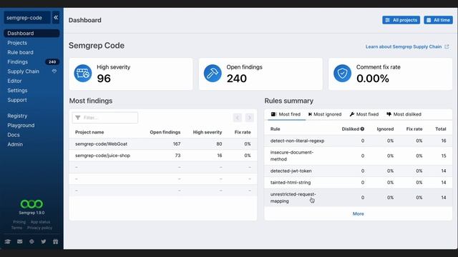Image resolution: width=458 pixels, height=257 pixels.
Task: Click the unrestricted-request-mapping rule
Action: tap(293, 198)
